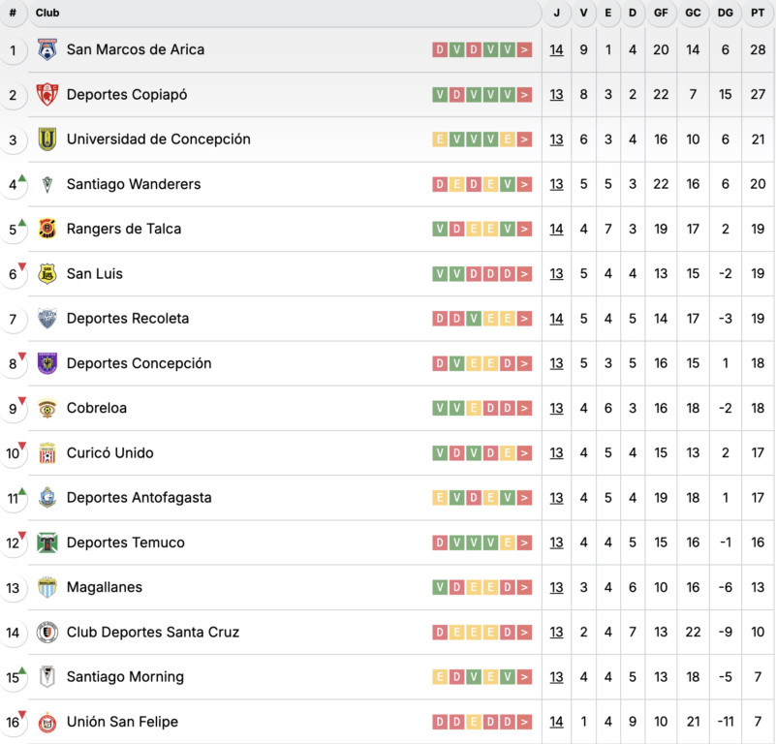
Task: Click Deportes Antofagasta's first yellow E badge
Action: [x=440, y=498]
